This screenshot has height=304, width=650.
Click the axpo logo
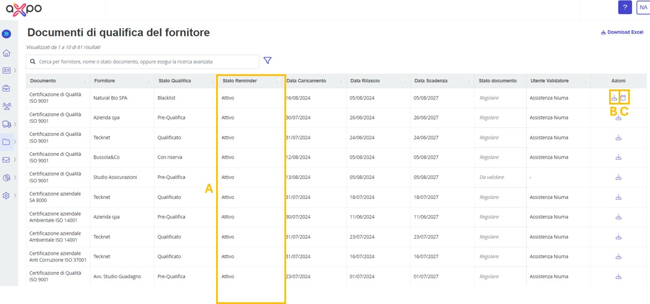[24, 9]
